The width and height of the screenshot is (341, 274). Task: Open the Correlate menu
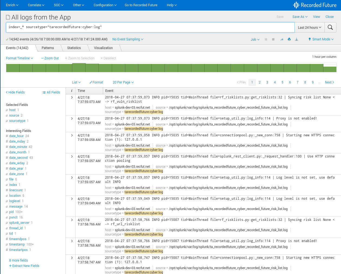click(x=36, y=5)
